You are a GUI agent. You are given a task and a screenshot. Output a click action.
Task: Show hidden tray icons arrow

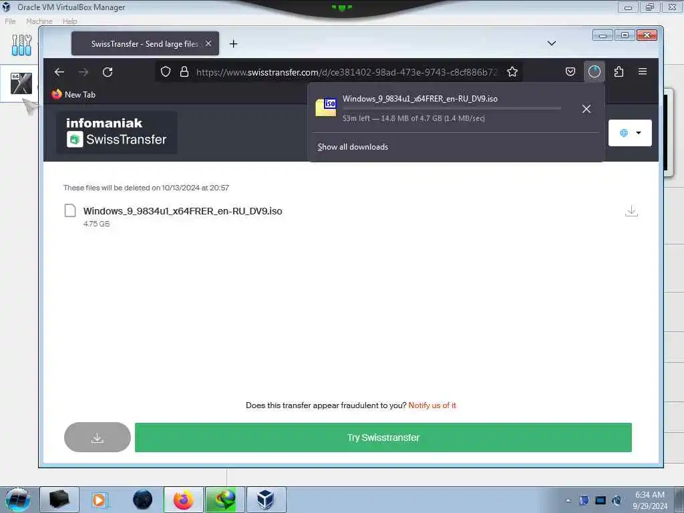(568, 500)
